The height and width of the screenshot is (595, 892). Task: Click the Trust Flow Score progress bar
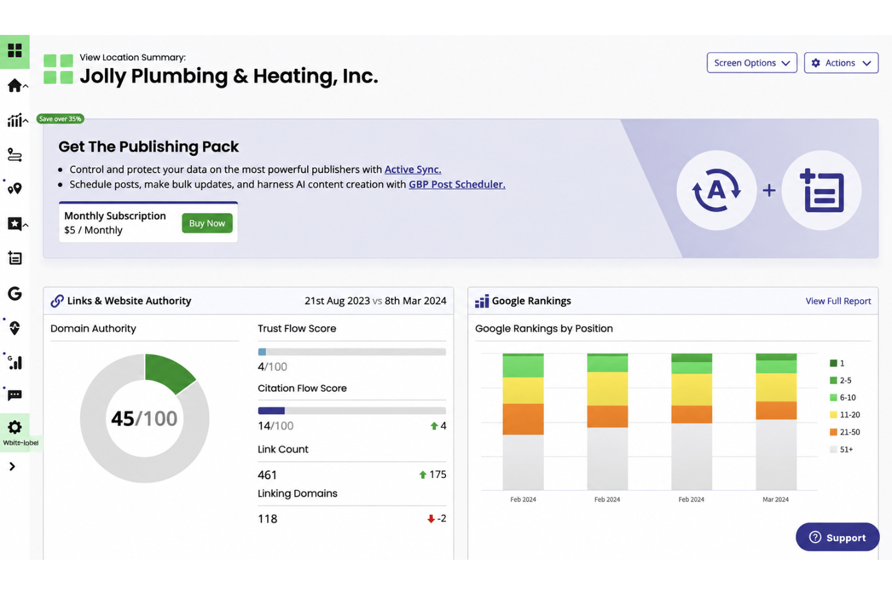tap(352, 351)
